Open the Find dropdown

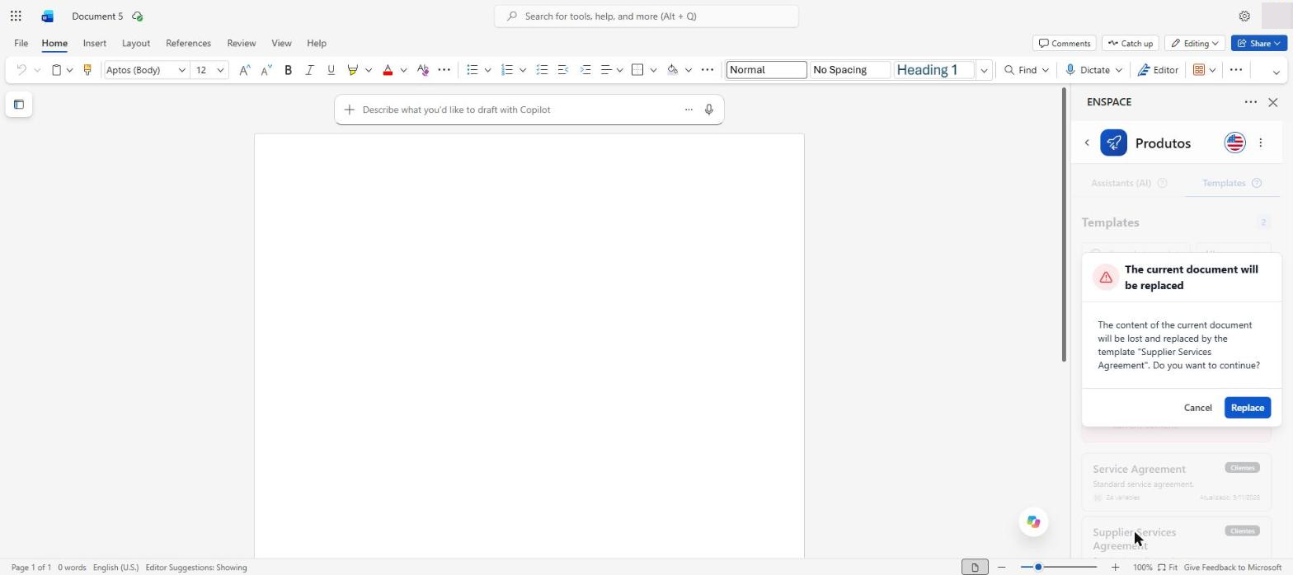pyautogui.click(x=1027, y=70)
